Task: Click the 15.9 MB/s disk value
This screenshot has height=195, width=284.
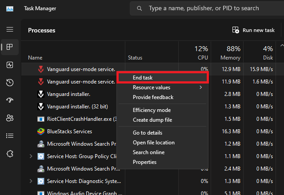Action: [x=261, y=69]
